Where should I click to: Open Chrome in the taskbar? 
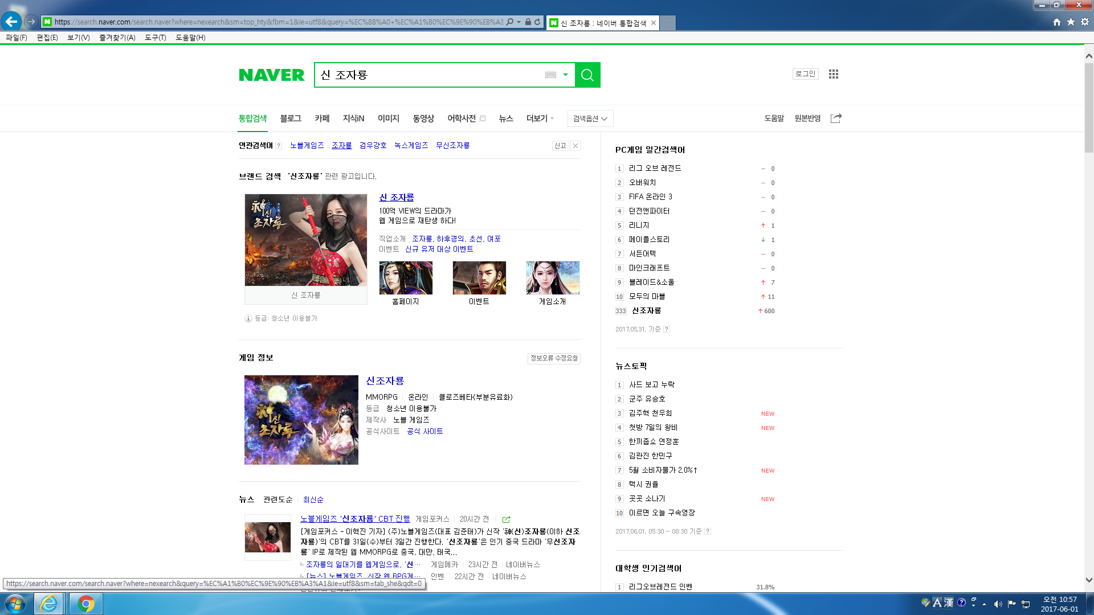(86, 604)
